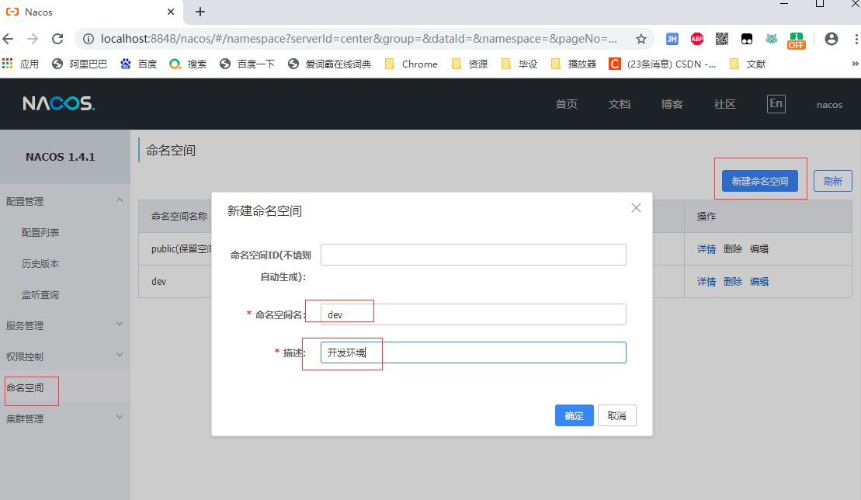Viewport: 861px width, 500px height.
Task: Open a new browser tab
Action: pos(200,12)
